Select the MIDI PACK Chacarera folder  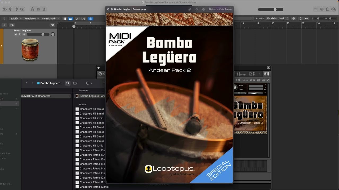click(x=46, y=96)
